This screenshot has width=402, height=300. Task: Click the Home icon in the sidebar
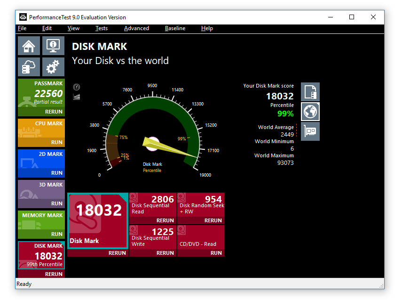(x=29, y=46)
